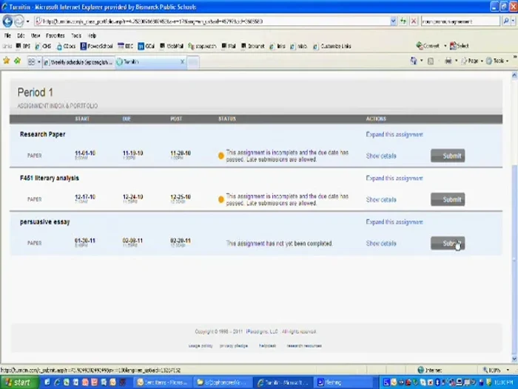Open the Page dropdown menu
518x389 pixels.
coord(473,62)
